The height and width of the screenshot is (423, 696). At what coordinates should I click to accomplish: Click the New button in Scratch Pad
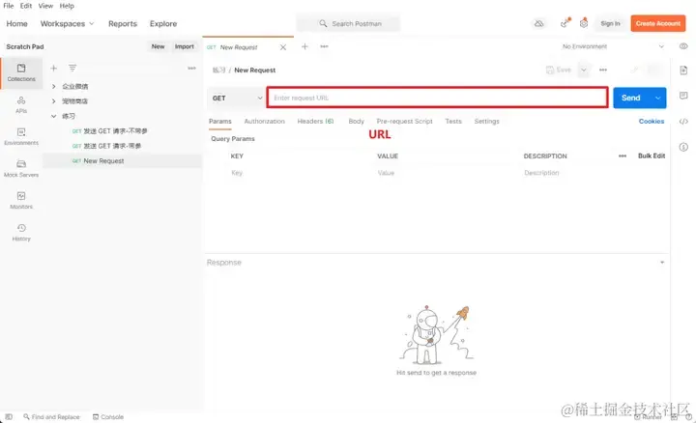click(158, 46)
